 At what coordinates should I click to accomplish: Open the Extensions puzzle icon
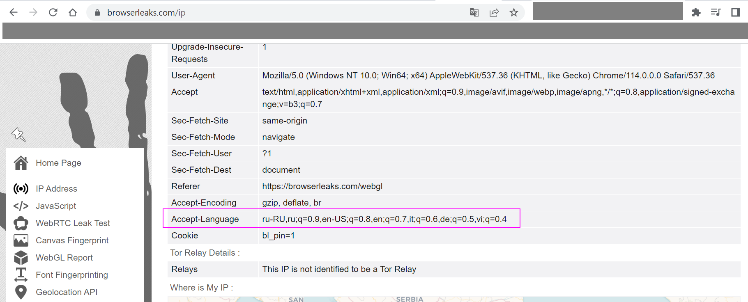[696, 12]
